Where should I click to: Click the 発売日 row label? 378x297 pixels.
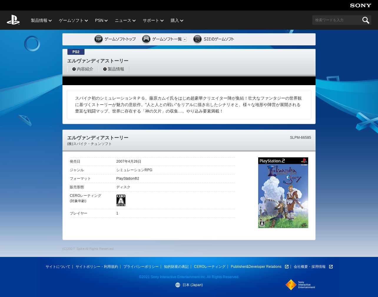click(75, 161)
